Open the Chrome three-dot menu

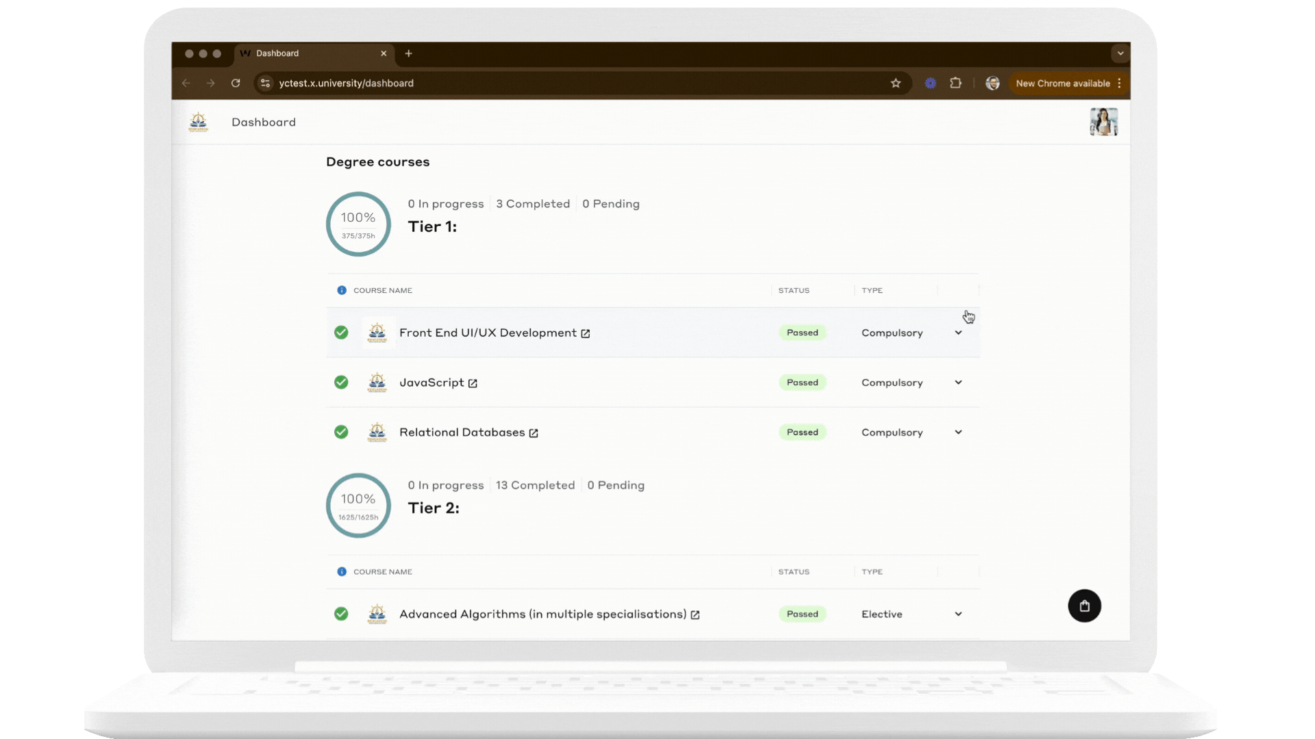click(1119, 83)
